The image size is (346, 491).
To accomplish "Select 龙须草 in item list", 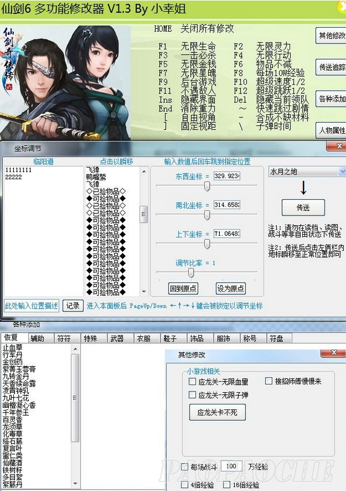I will pyautogui.click(x=13, y=427).
